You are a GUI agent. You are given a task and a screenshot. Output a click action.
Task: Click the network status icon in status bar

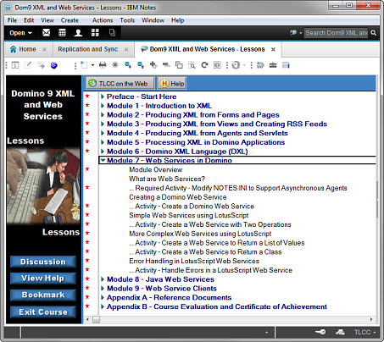(x=340, y=332)
